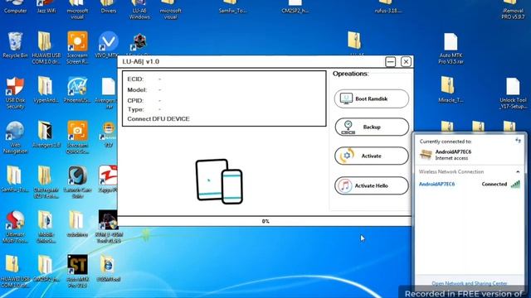Click the Activate button
531x298 pixels.
[x=372, y=156]
